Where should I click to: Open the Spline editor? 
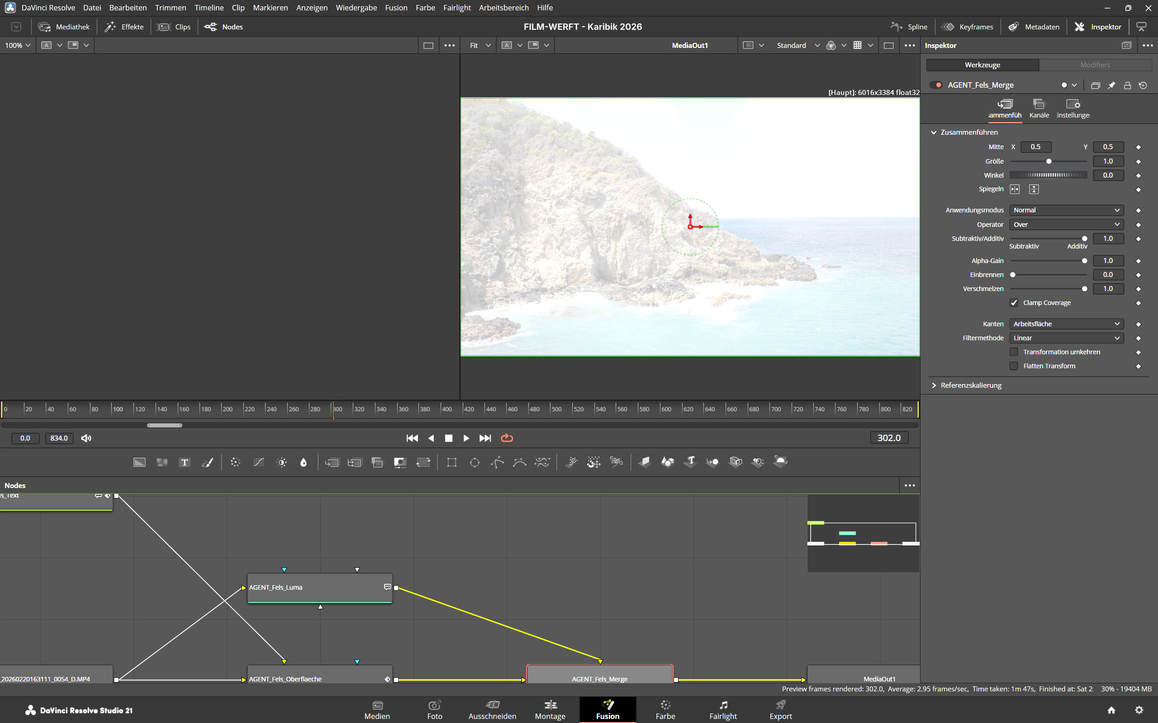click(x=909, y=27)
